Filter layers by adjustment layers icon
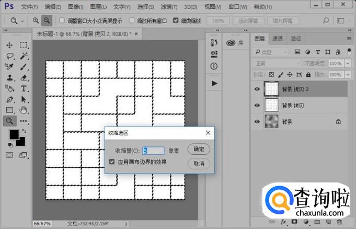This screenshot has width=356, height=229. point(307,52)
